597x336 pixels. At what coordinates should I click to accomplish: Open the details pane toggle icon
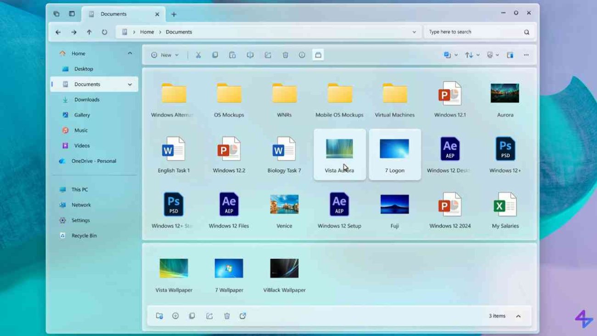[510, 55]
